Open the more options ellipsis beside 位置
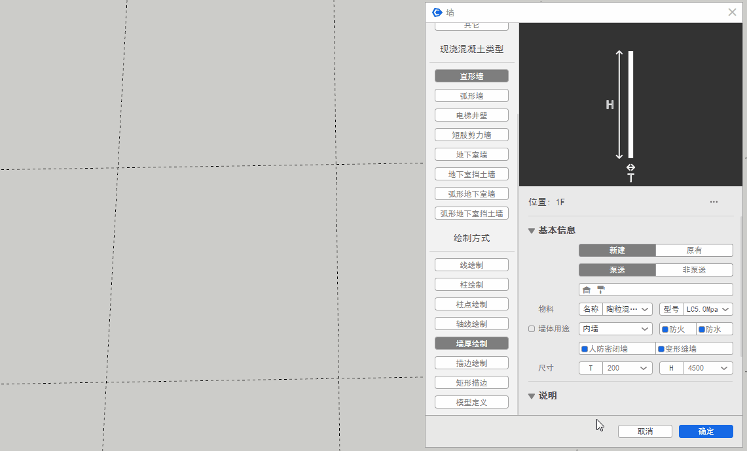Image resolution: width=747 pixels, height=451 pixels. click(714, 202)
